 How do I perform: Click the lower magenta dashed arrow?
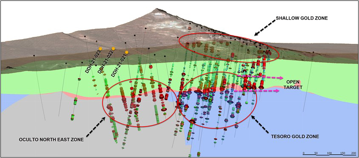[x=256, y=91]
